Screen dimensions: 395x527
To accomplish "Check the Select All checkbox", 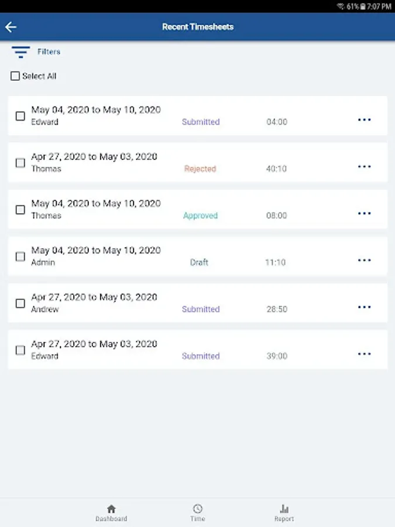I will coord(15,76).
